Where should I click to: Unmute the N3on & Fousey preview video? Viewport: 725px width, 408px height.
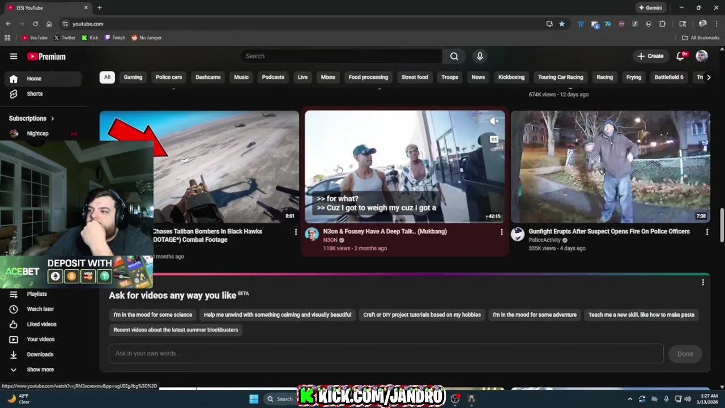494,121
